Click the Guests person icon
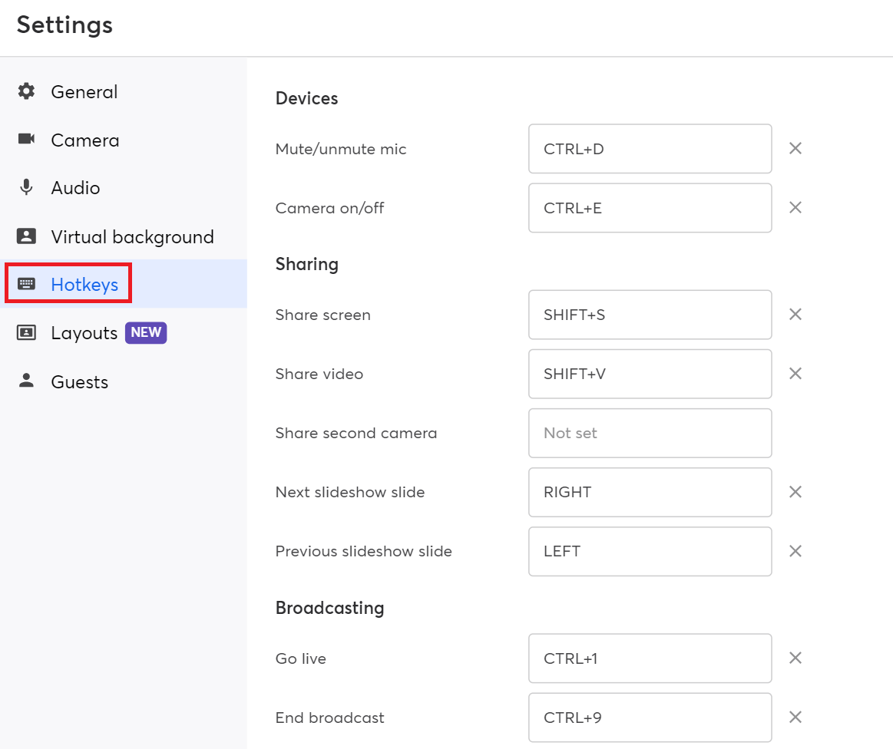The height and width of the screenshot is (749, 893). tap(27, 381)
